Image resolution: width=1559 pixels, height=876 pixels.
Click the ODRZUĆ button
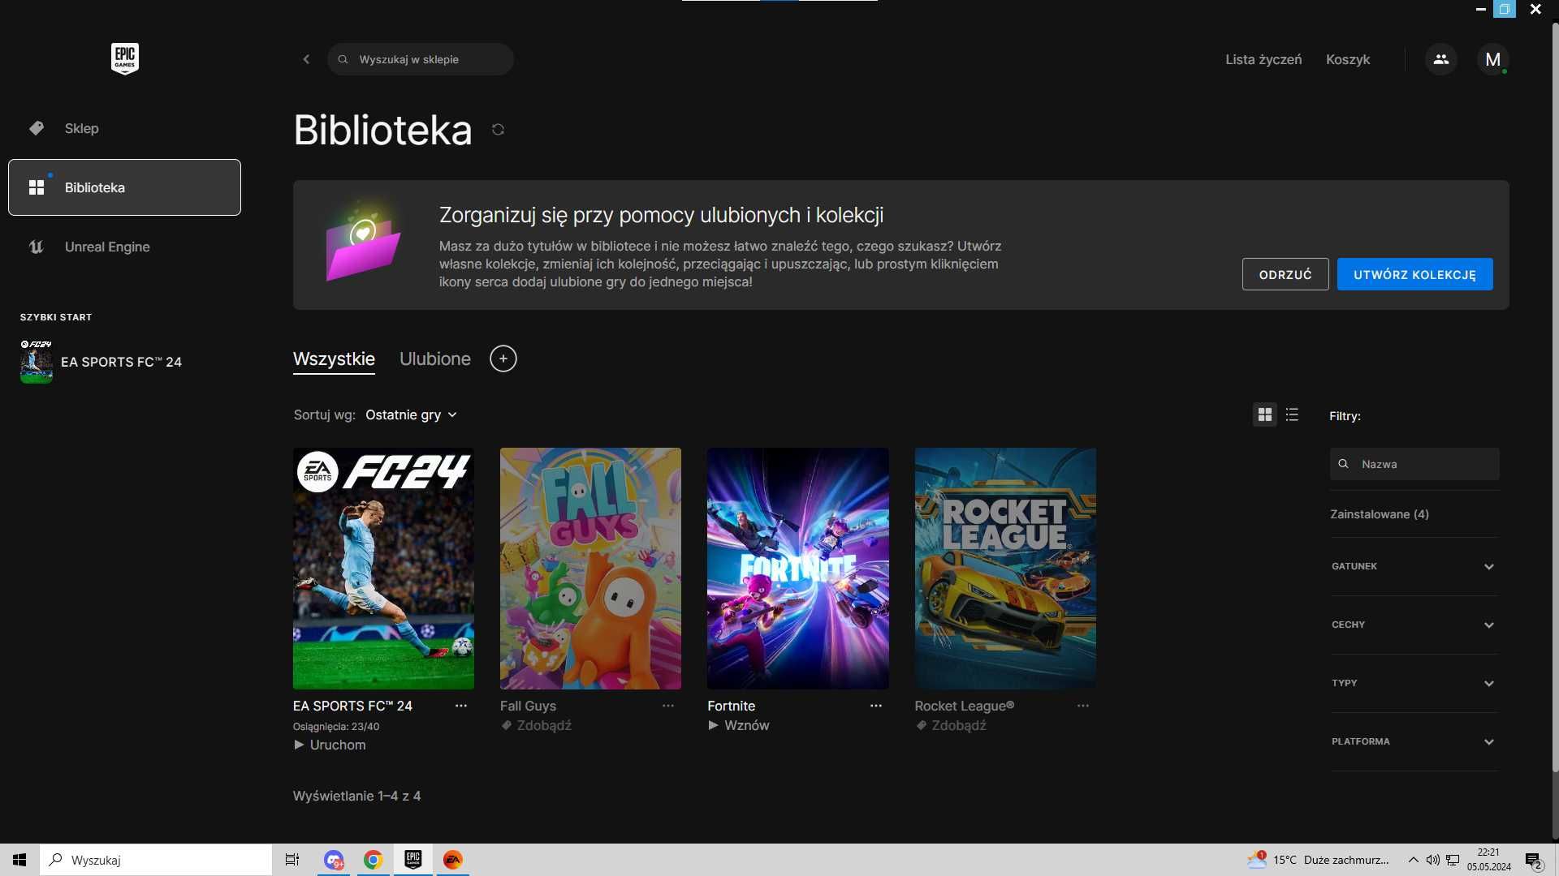coord(1285,274)
